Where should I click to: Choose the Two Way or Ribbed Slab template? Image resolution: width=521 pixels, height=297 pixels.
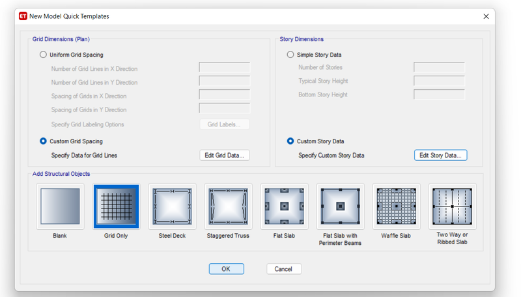tap(452, 206)
